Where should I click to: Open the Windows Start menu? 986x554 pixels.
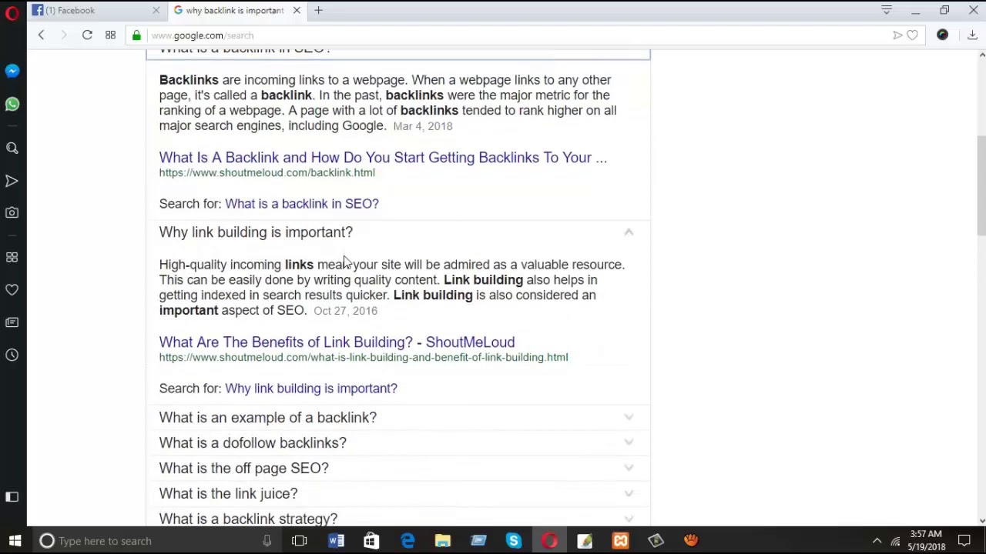15,541
